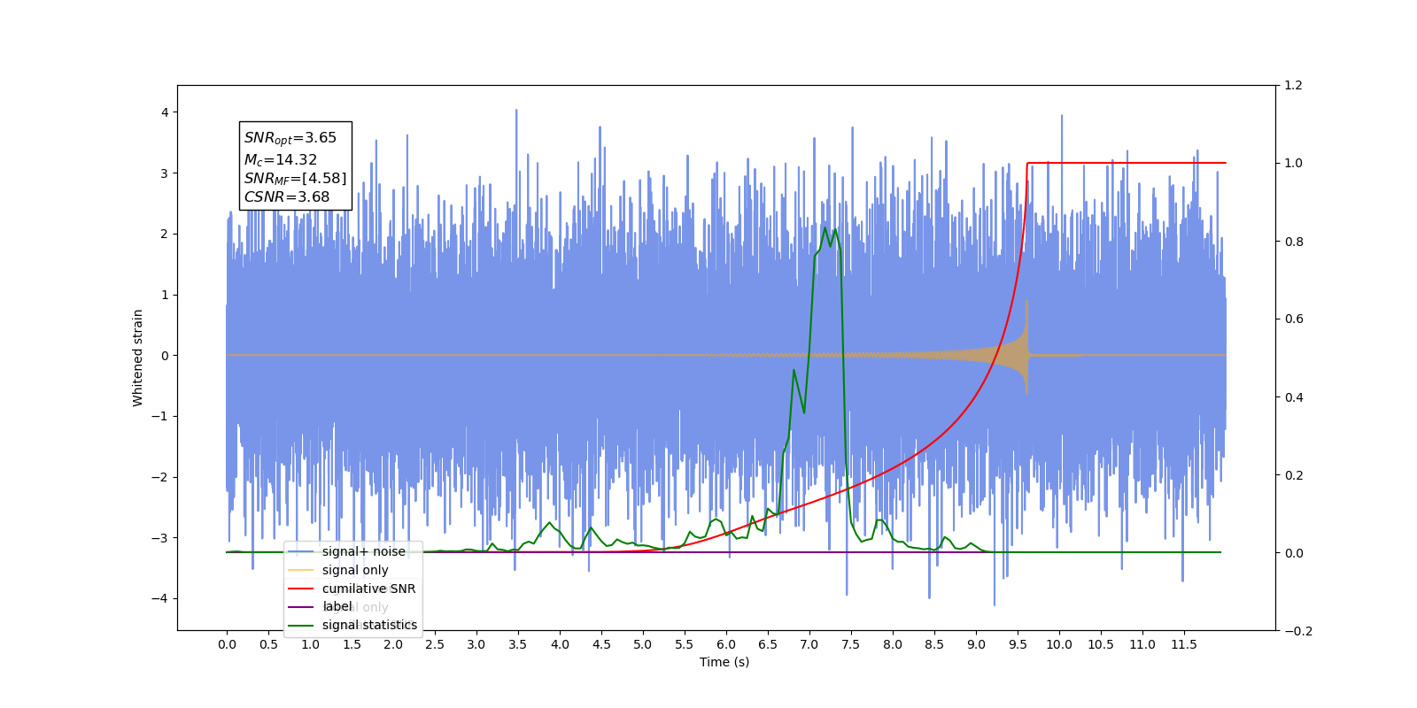Click the 0.6 tick on right axis
Screen dimensions: 1417x708
pyautogui.click(x=1293, y=319)
